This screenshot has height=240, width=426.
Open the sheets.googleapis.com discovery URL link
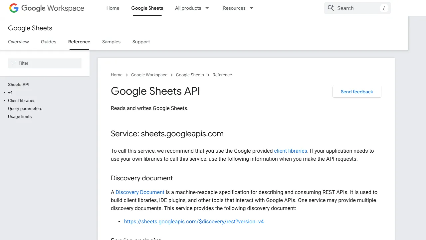(x=194, y=222)
